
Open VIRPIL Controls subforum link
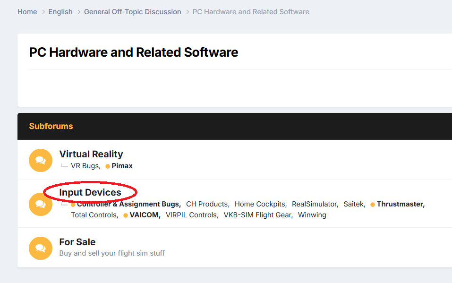point(192,215)
